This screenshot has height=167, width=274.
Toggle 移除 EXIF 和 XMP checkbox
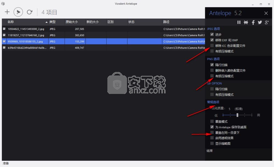(212, 40)
